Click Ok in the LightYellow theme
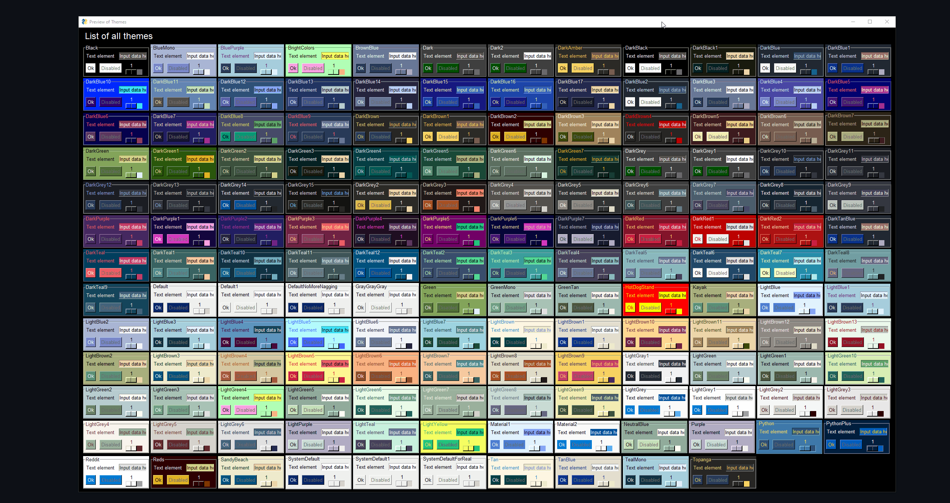Viewport: 950px width, 503px height. [x=428, y=445]
